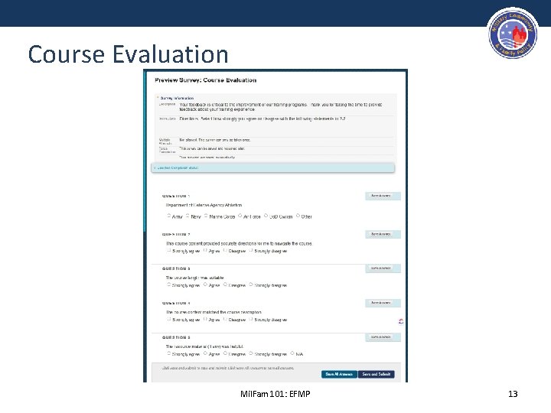Mark Disagree for Question 2

(x=225, y=250)
